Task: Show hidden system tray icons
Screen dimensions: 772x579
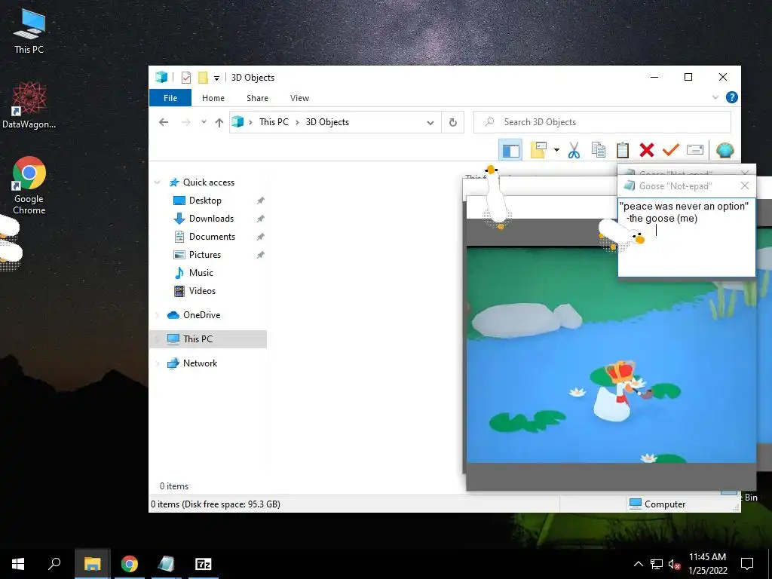Action: pyautogui.click(x=638, y=564)
